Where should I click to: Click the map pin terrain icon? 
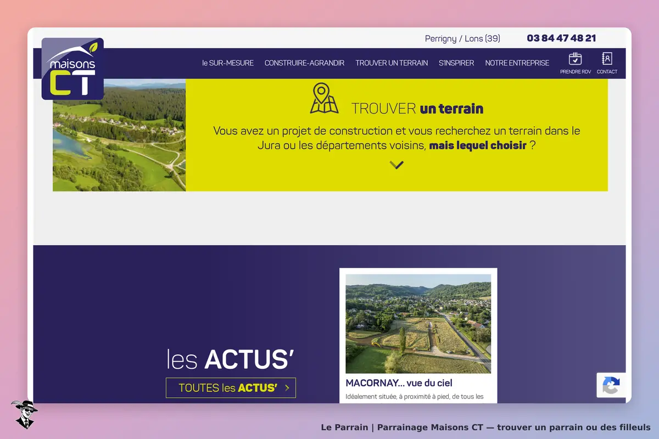[x=324, y=98]
